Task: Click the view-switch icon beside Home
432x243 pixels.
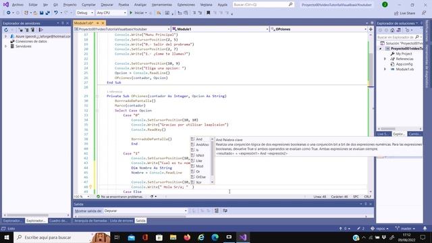Action: (398, 30)
